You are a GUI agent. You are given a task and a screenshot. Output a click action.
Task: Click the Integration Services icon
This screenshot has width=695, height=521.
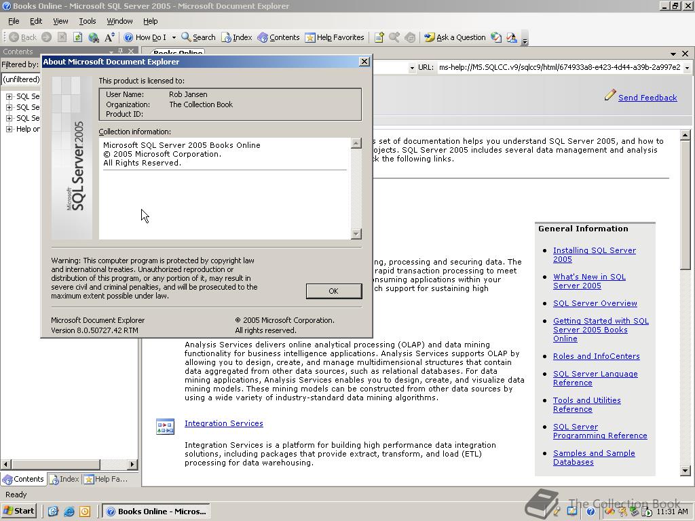coord(166,427)
